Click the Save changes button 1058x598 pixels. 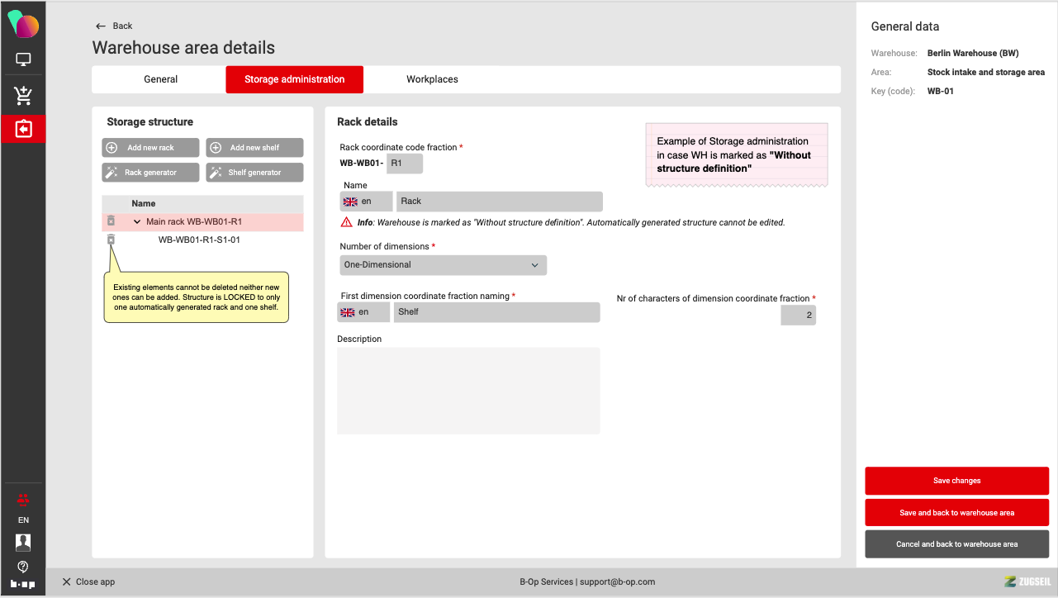(x=956, y=481)
